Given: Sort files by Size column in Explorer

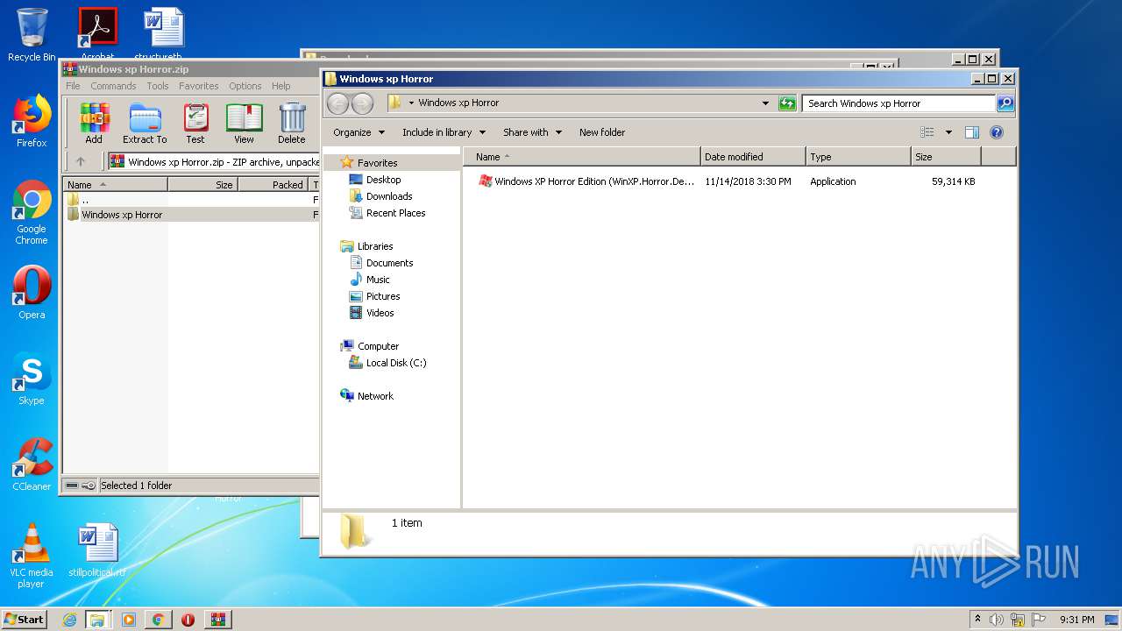Looking at the screenshot, I should [946, 157].
